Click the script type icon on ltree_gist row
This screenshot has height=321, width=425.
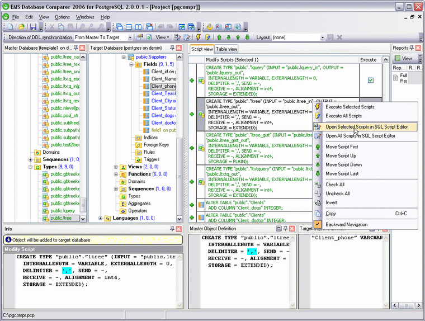[x=201, y=148]
